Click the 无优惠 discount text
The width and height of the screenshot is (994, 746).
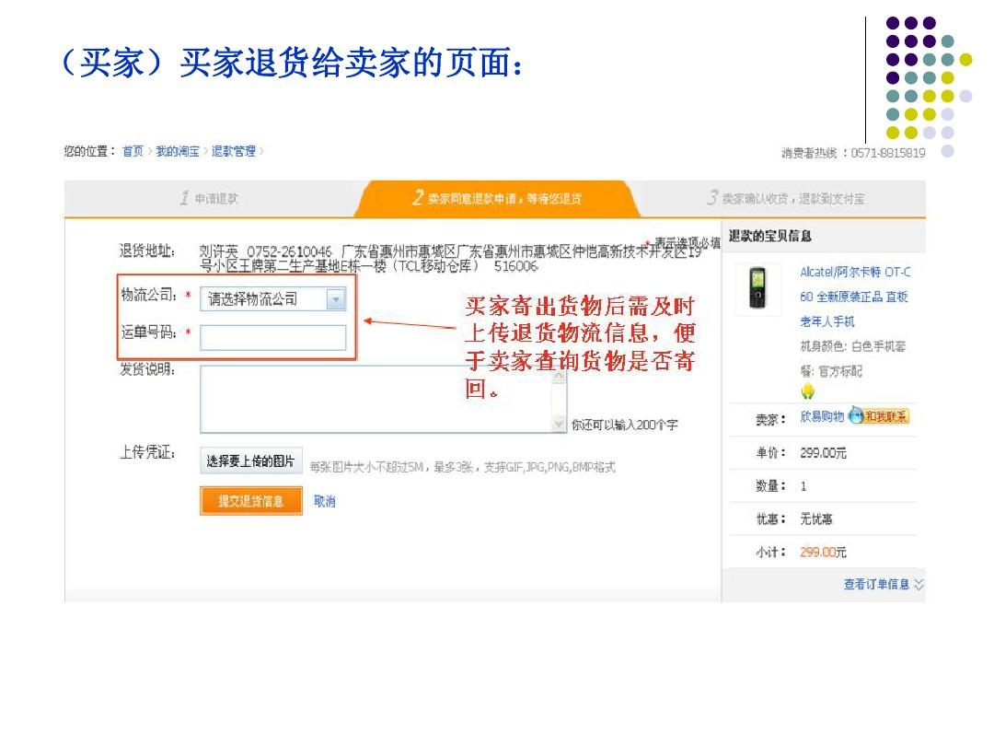(815, 519)
